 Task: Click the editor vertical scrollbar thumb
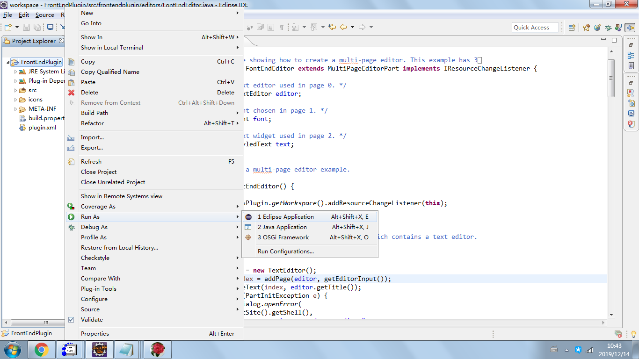coord(611,78)
